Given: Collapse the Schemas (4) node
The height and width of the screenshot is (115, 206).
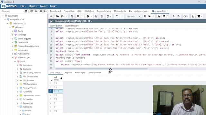Looking at the screenshot, I should [x=13, y=57].
